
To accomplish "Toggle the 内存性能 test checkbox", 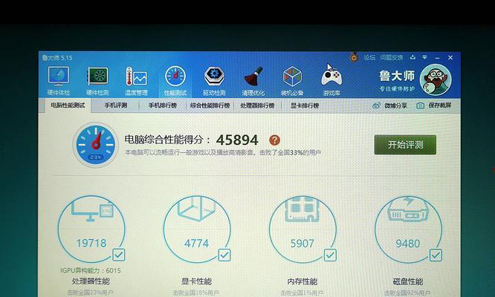I will [x=330, y=255].
